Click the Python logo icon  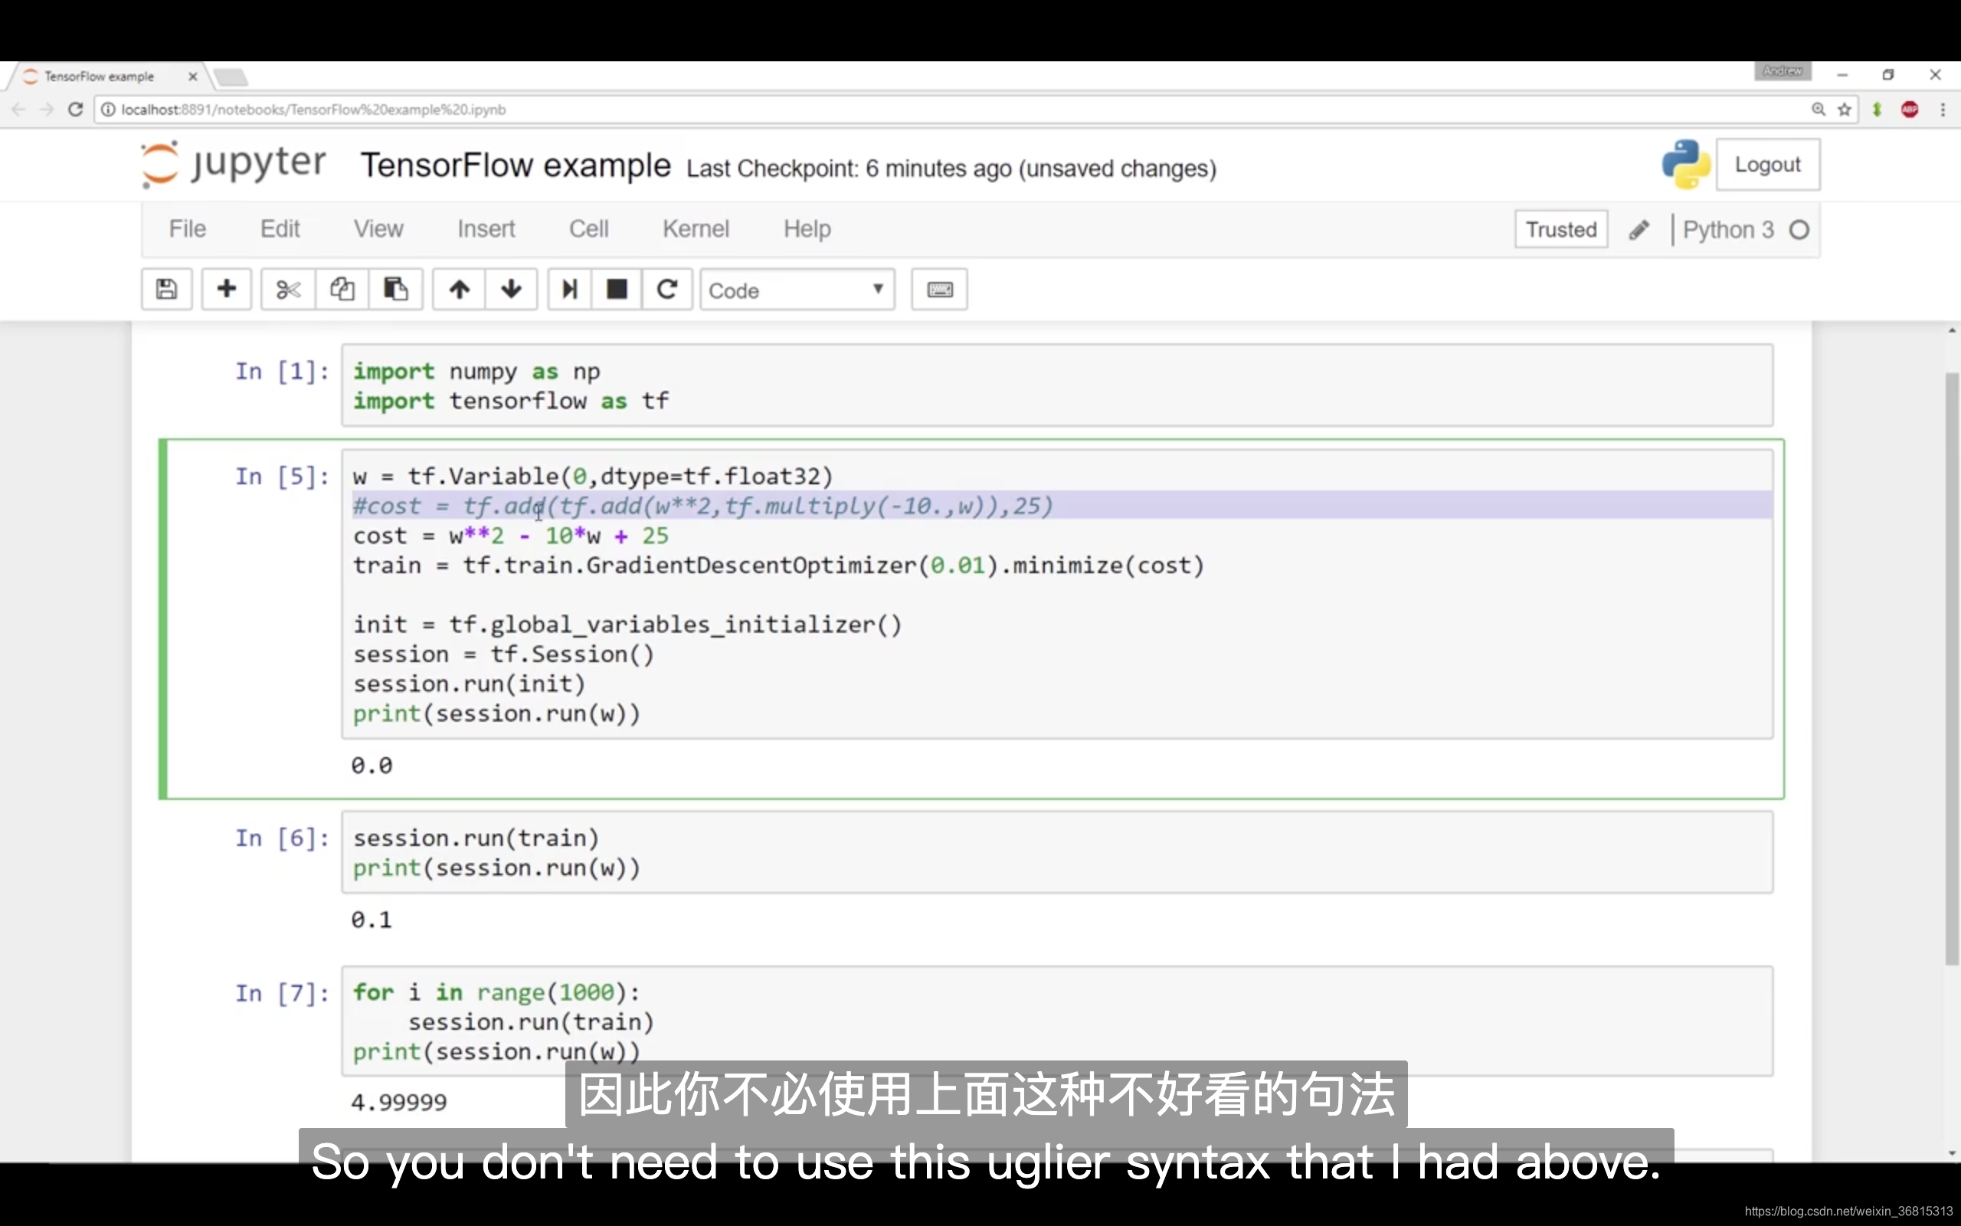pyautogui.click(x=1685, y=165)
